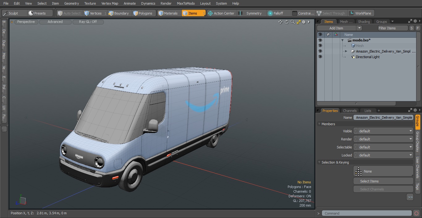The height and width of the screenshot is (218, 422).
Task: Toggle Auto Select mode
Action: pos(69,13)
